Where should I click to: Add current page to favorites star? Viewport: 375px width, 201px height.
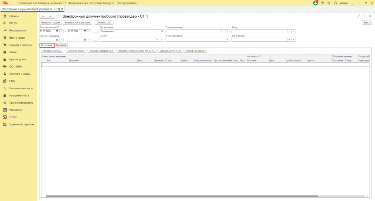point(58,16)
